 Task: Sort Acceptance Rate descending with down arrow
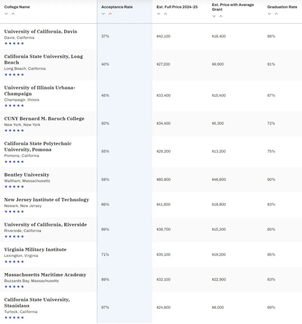103,14
